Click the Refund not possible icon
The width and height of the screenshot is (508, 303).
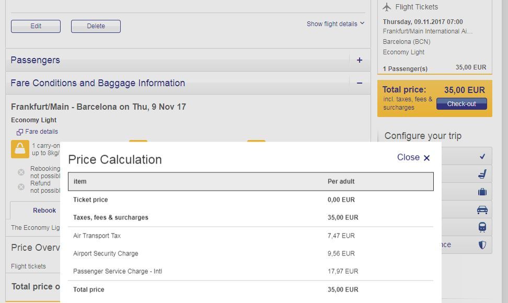tap(21, 187)
